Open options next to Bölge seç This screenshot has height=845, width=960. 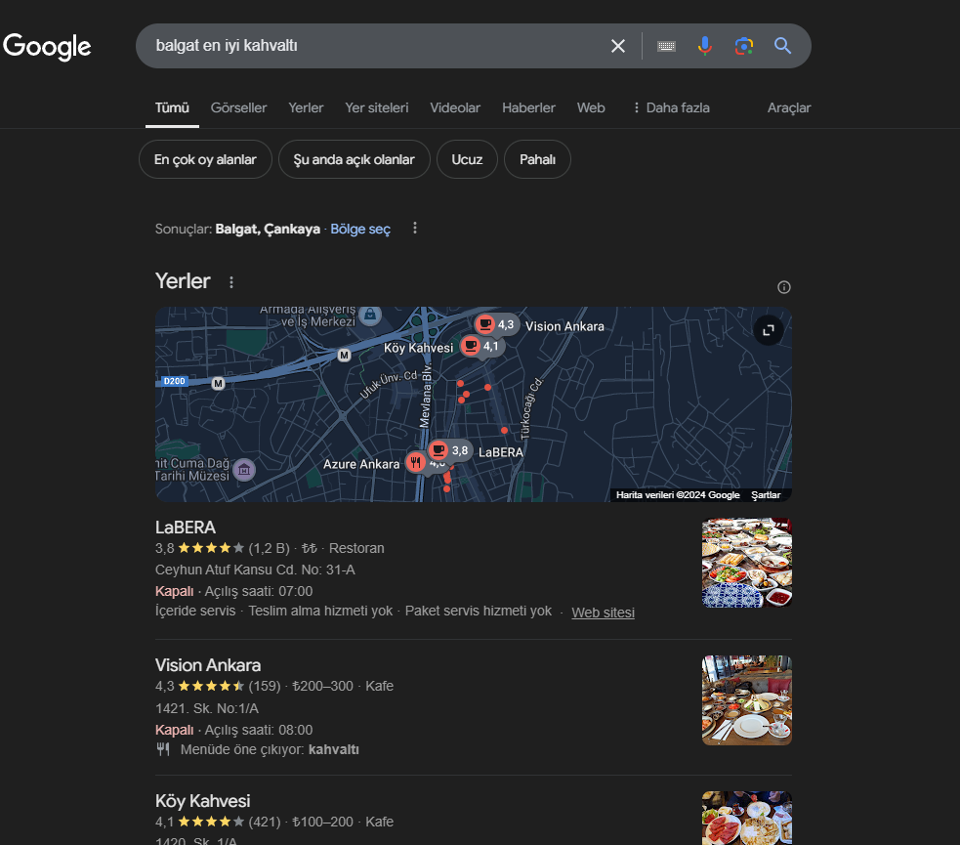[x=415, y=228]
